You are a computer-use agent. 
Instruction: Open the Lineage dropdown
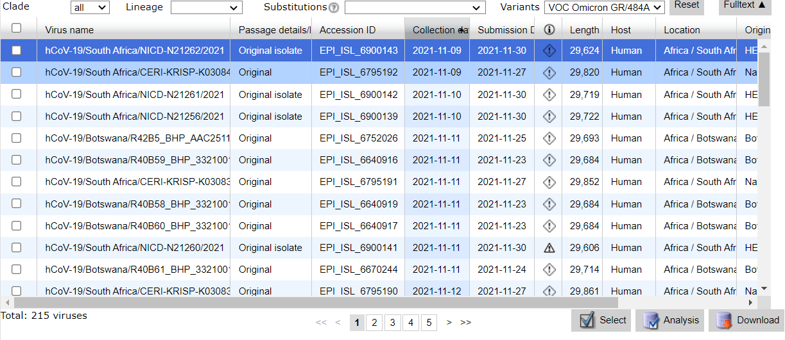206,8
